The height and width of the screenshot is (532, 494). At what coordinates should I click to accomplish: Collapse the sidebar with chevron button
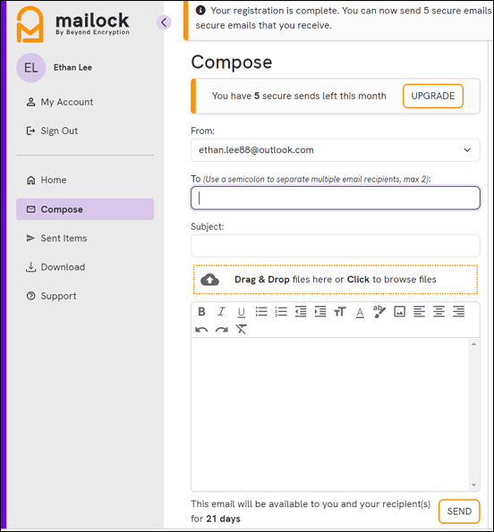(164, 22)
